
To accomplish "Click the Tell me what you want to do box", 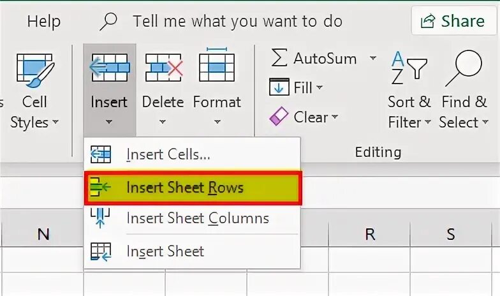I will [237, 21].
